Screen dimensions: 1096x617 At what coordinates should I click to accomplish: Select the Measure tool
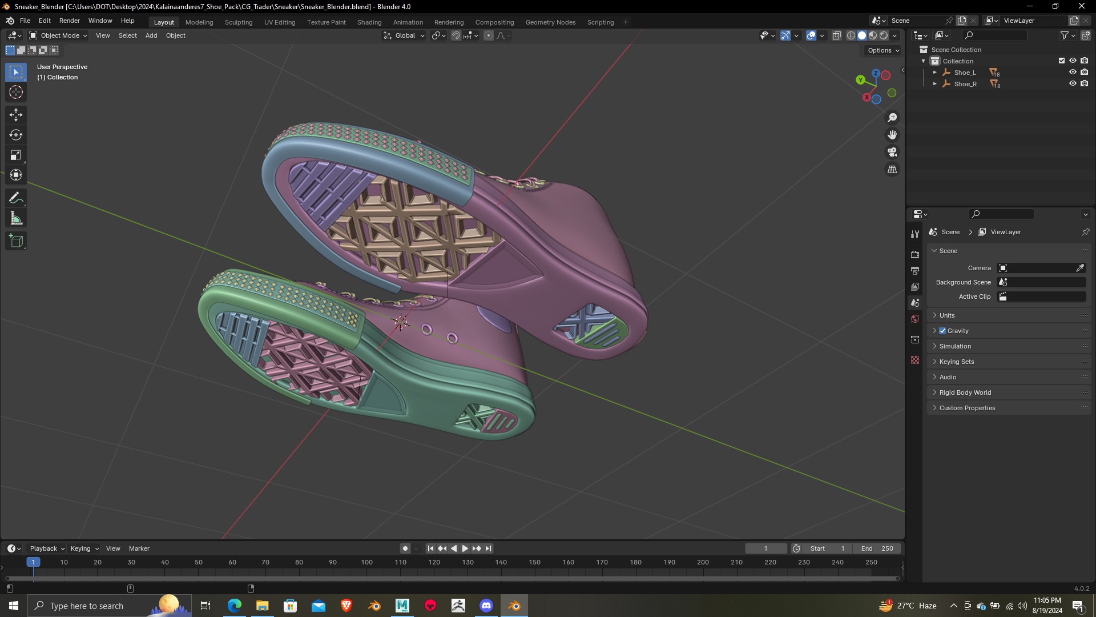click(x=16, y=218)
